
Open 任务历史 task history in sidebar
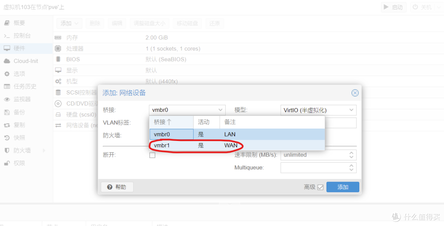(26, 87)
